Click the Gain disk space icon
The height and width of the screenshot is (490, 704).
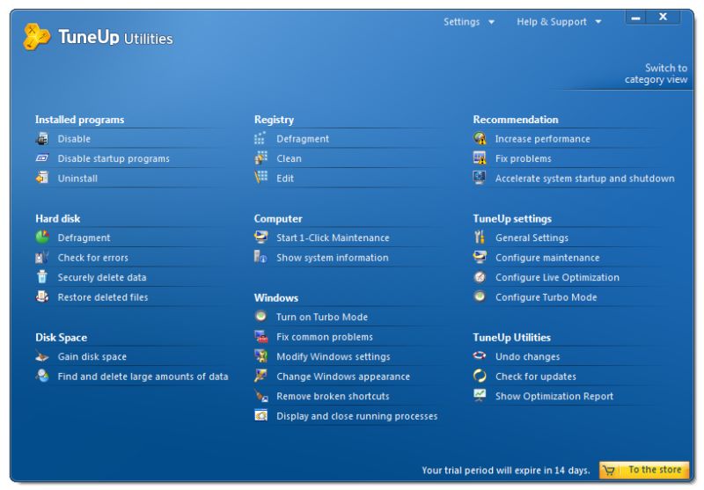pos(41,357)
